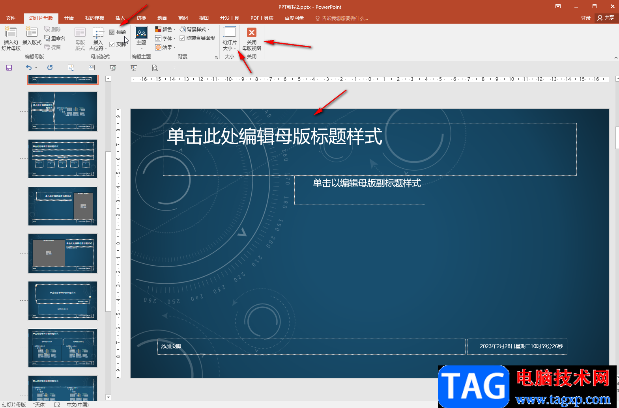The image size is (619, 408).
Task: Open the Background group dialog launcher
Action: point(216,58)
